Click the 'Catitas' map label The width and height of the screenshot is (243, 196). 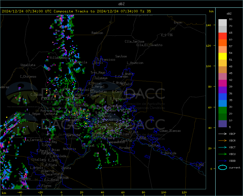(154, 145)
